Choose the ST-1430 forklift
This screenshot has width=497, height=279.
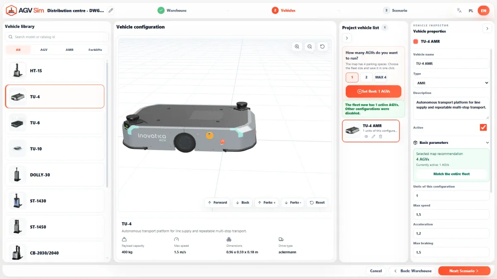55,201
